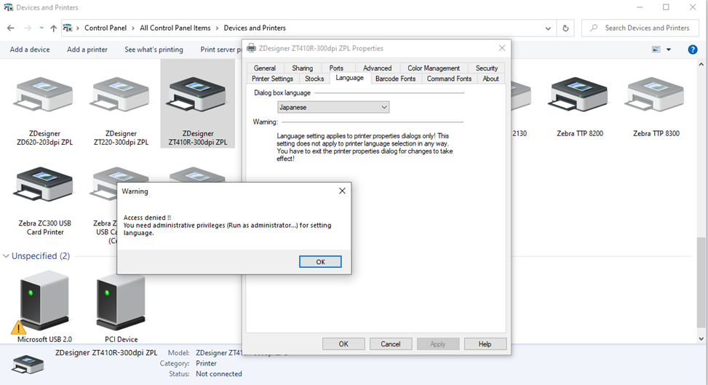Screen dimensions: 708x385
Task: Click See what's printing
Action: click(x=154, y=49)
